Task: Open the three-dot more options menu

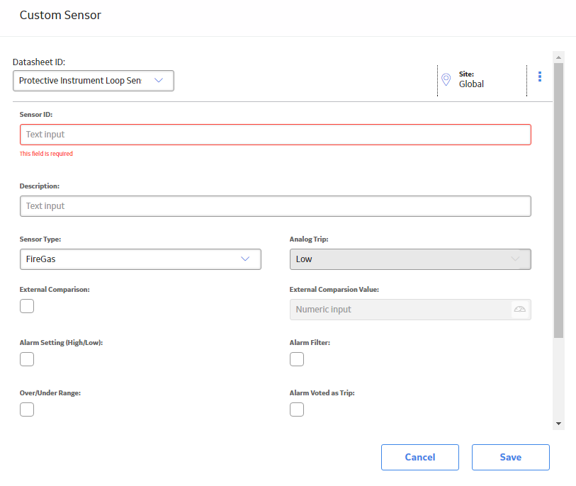Action: [540, 77]
